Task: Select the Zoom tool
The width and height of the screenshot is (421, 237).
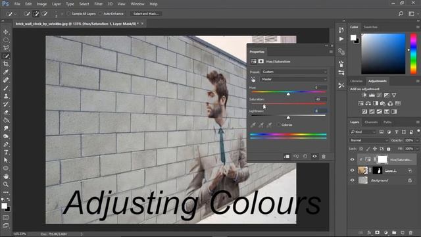Action: (6, 184)
